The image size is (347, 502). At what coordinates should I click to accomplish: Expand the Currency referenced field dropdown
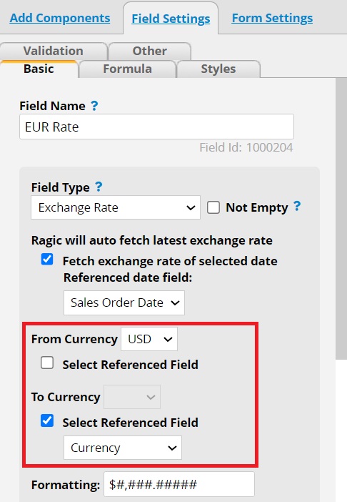tap(123, 448)
